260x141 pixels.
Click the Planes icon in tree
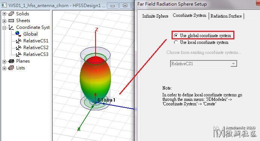[x=11, y=61]
